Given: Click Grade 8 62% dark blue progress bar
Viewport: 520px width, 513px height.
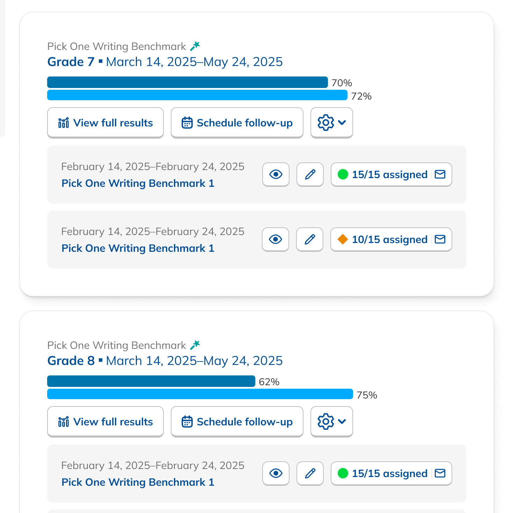Looking at the screenshot, I should tap(151, 381).
